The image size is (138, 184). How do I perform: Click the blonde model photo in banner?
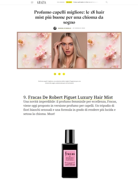(x=69, y=50)
